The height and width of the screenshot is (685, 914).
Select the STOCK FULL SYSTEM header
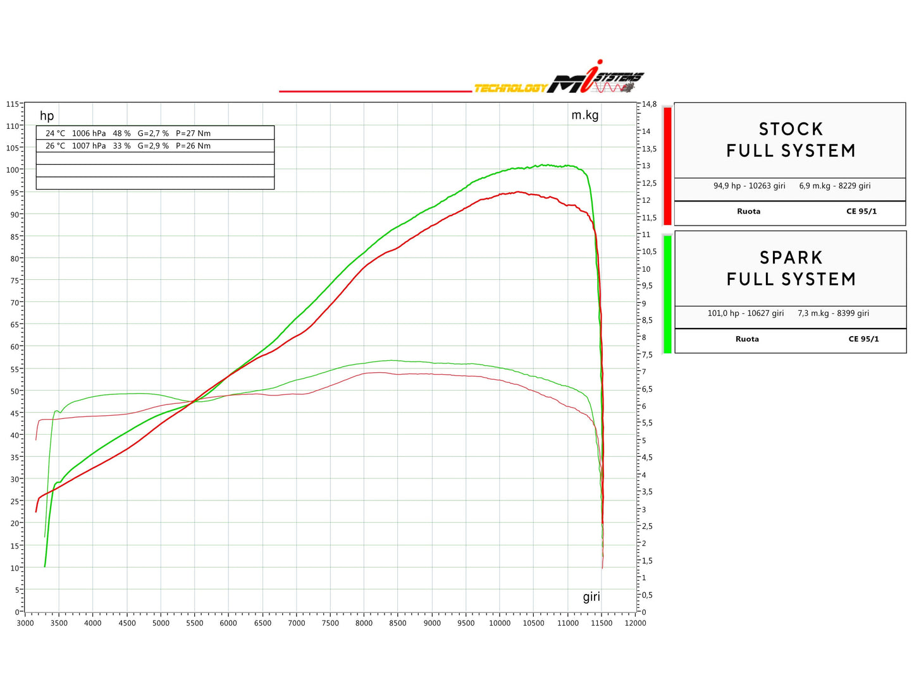791,140
